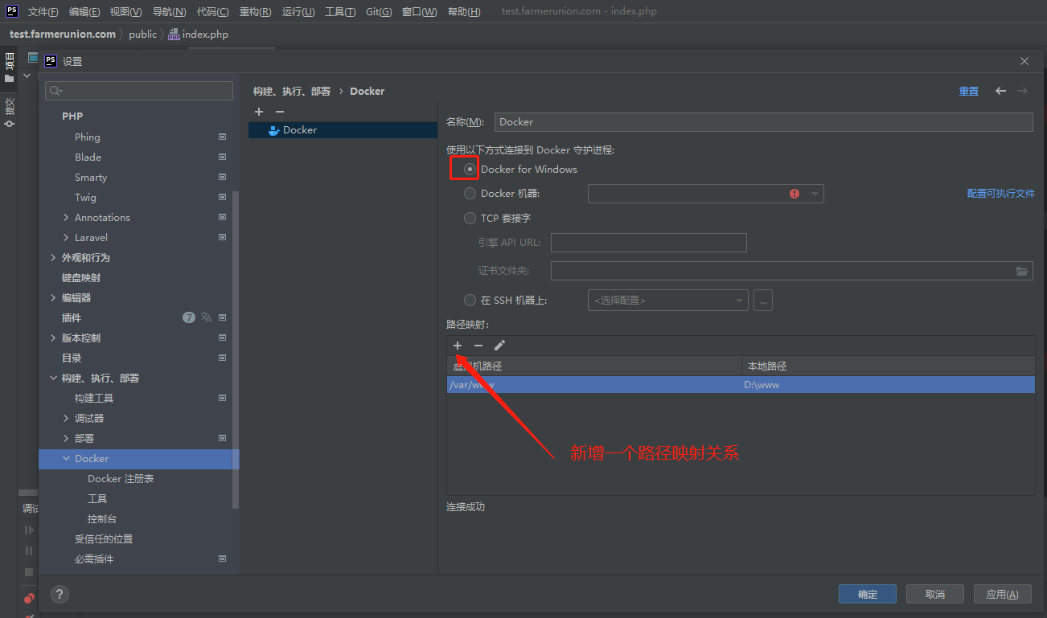Click the 名称 name input field
The width and height of the screenshot is (1047, 618).
click(763, 122)
